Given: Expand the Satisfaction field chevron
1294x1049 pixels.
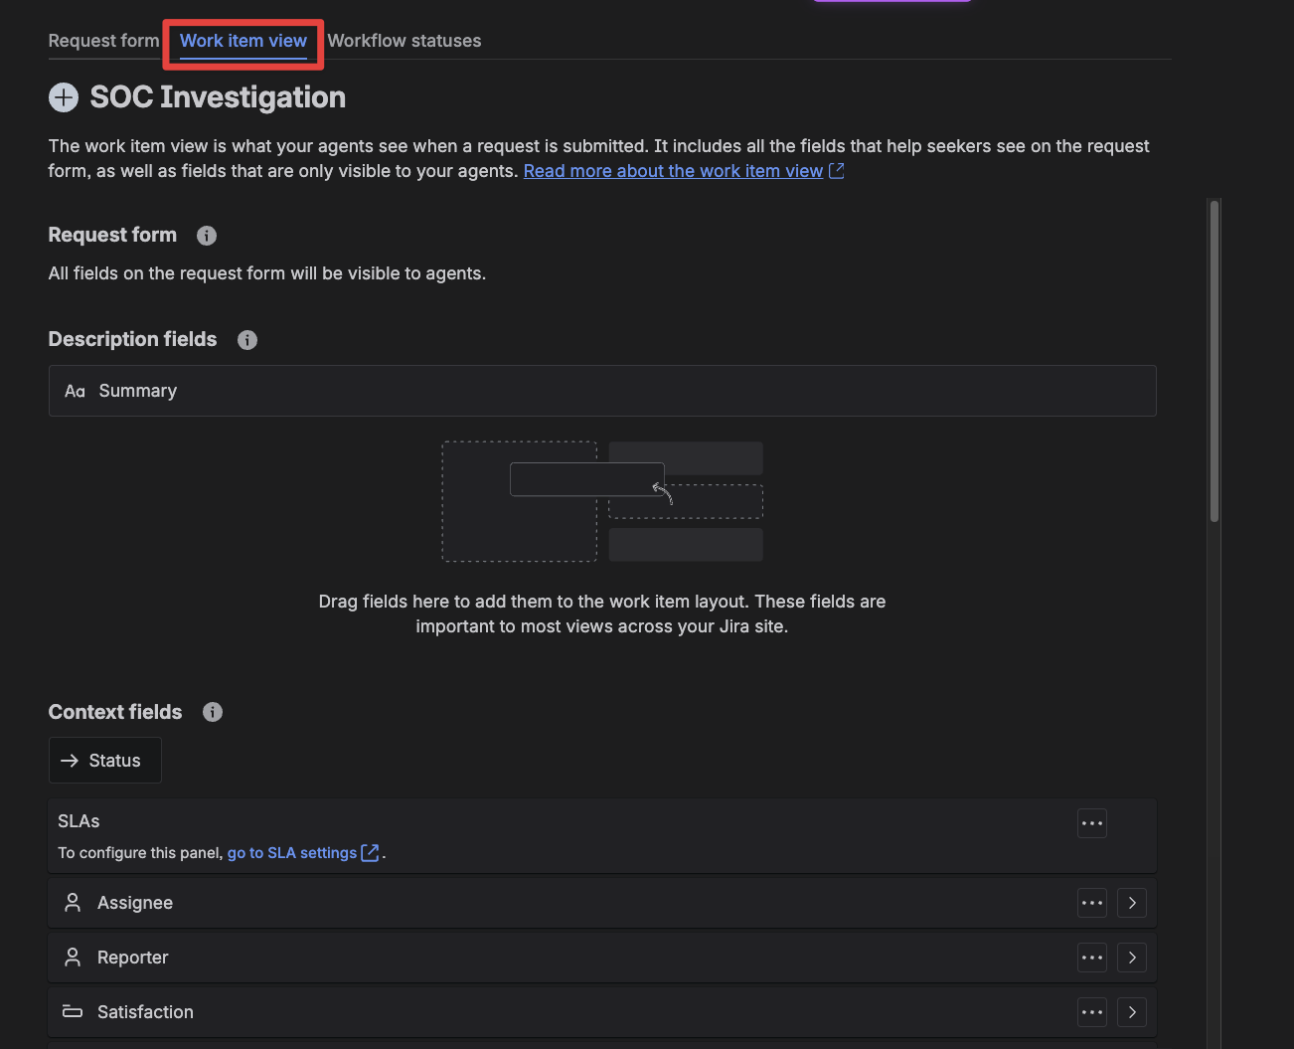Looking at the screenshot, I should (1131, 1012).
